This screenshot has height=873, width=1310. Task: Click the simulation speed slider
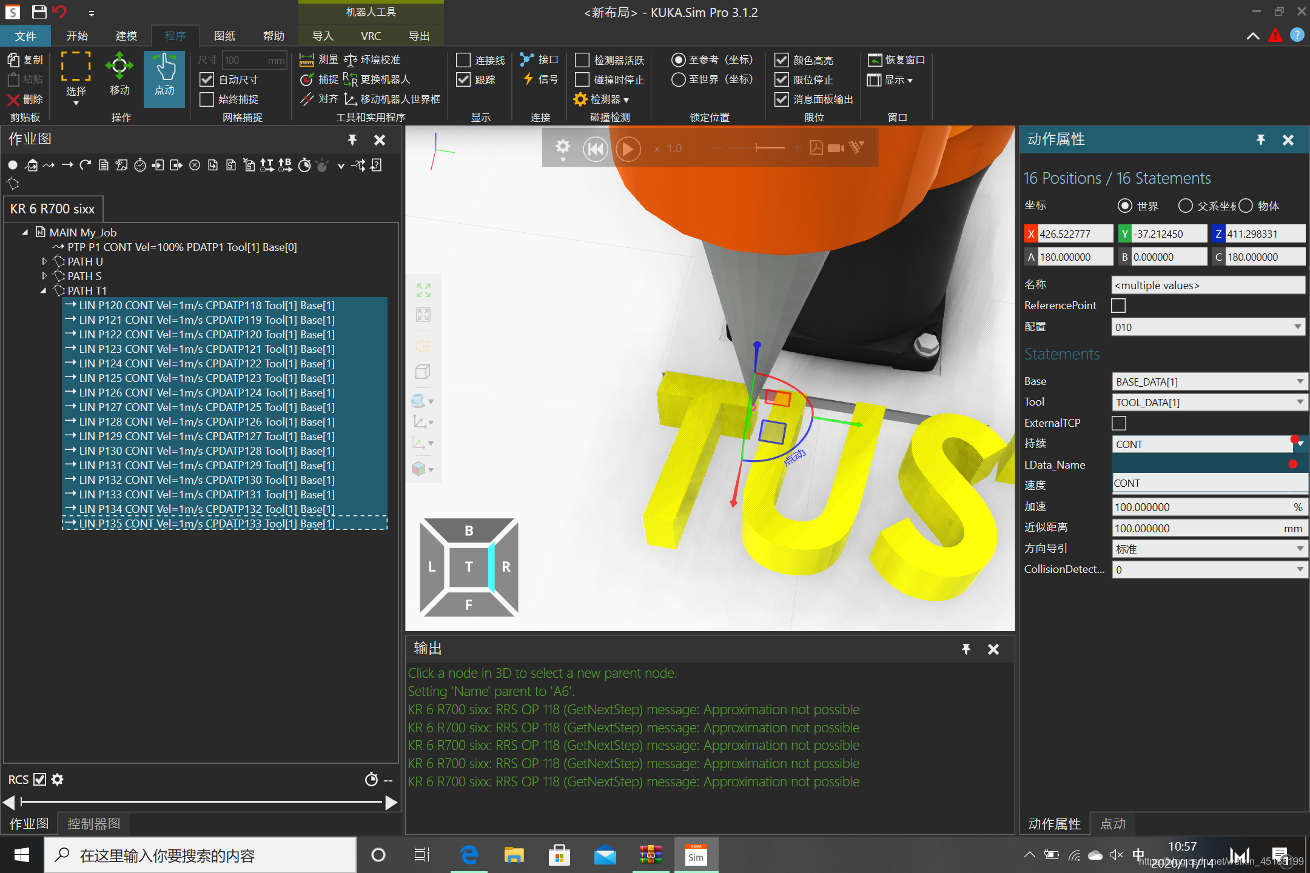756,148
